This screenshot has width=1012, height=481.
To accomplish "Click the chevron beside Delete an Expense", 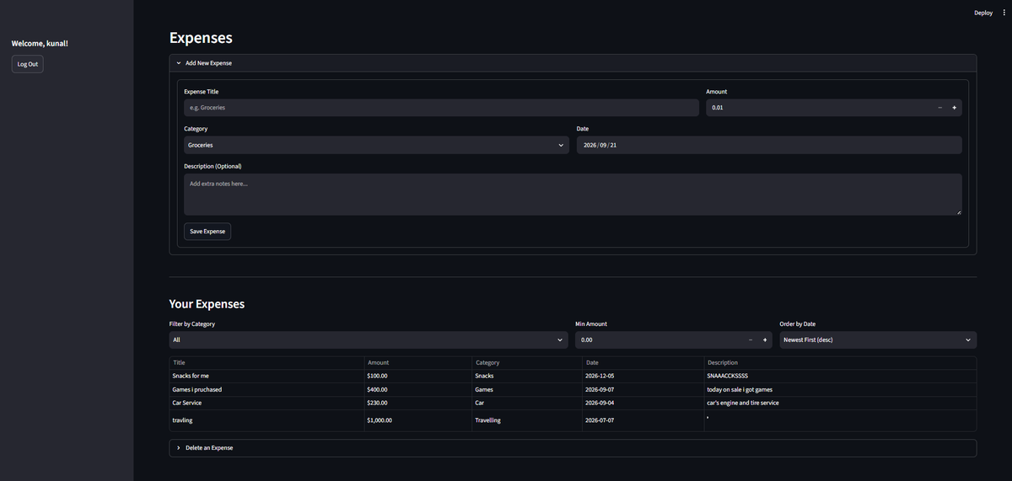I will pos(179,448).
